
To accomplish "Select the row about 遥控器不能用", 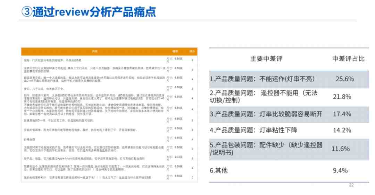I will click(289, 97).
